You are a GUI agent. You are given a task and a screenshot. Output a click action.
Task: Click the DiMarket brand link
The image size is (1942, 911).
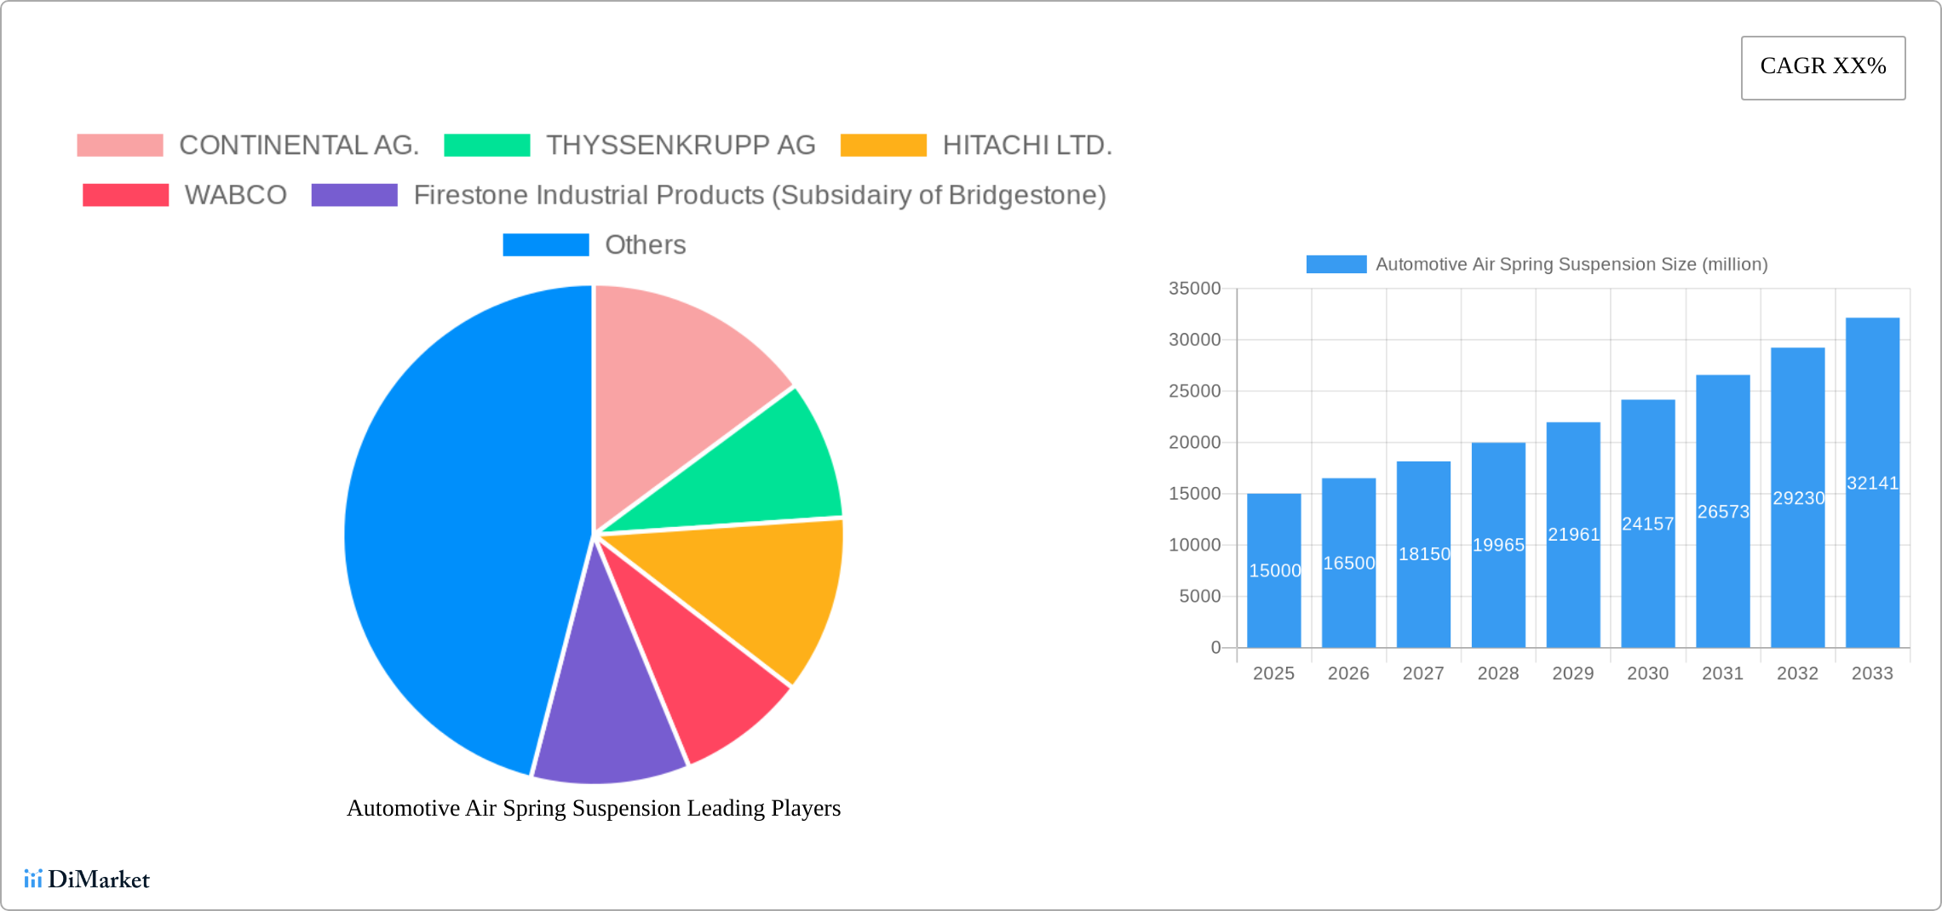click(x=88, y=879)
